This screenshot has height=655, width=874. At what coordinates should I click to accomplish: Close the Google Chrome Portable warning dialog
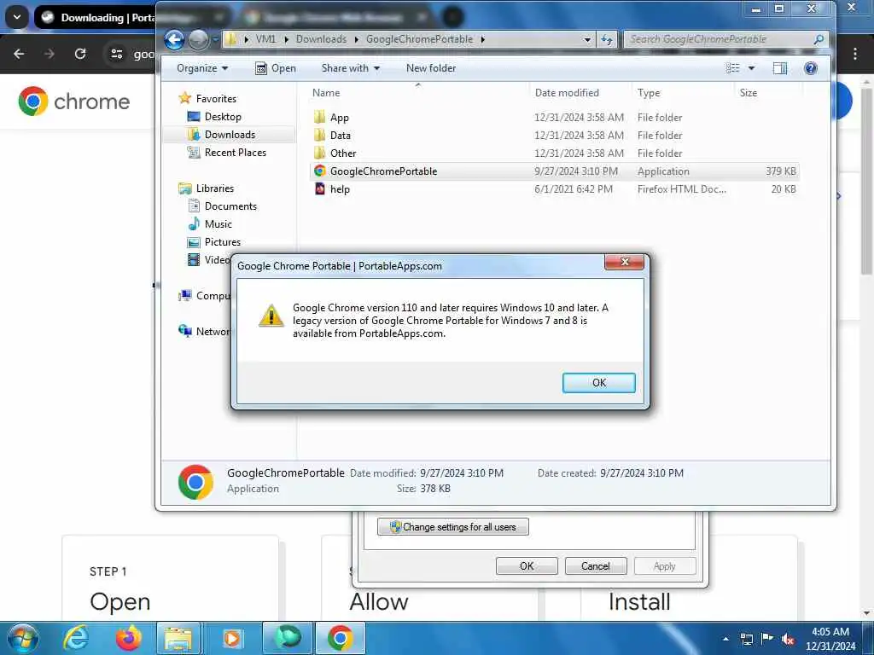(624, 262)
